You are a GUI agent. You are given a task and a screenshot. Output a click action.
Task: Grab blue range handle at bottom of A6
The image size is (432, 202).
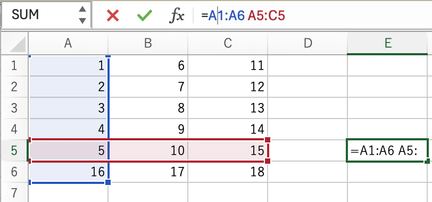pyautogui.click(x=108, y=182)
